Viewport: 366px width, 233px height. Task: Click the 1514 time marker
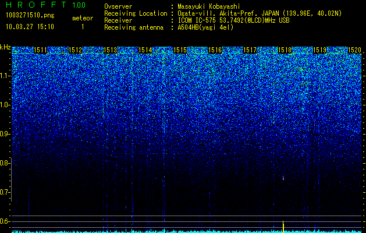(x=145, y=50)
